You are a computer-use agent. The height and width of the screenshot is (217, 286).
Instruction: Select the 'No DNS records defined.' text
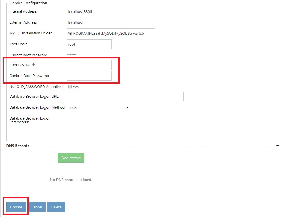pos(71,180)
